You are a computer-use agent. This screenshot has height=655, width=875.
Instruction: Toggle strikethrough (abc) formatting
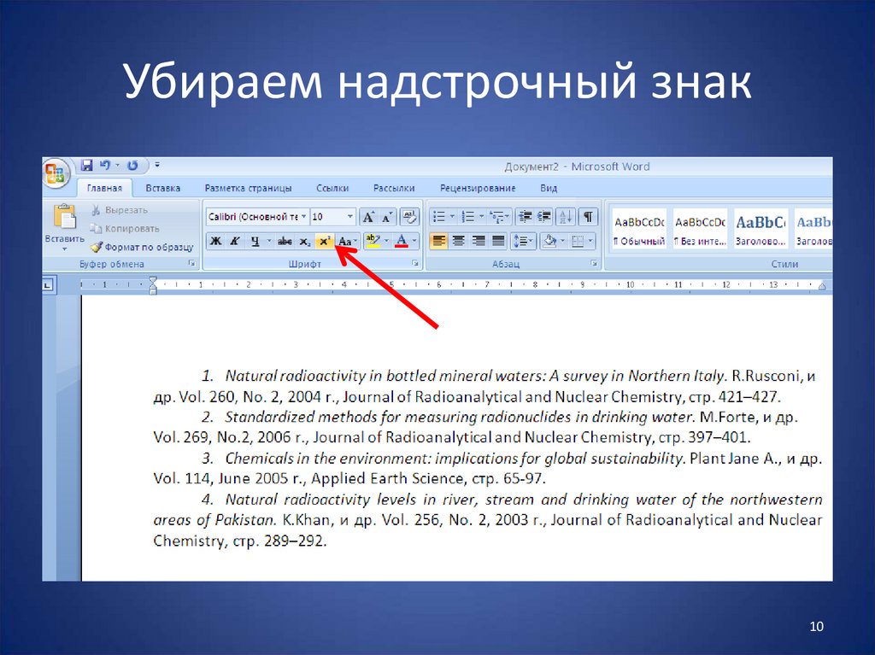[285, 242]
